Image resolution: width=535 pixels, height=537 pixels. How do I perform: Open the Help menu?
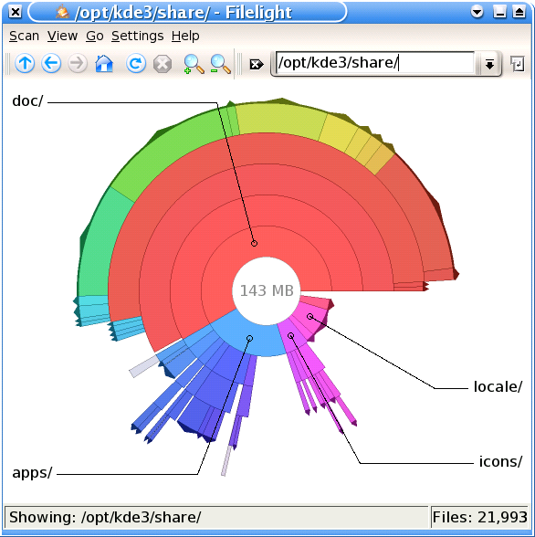click(x=185, y=36)
